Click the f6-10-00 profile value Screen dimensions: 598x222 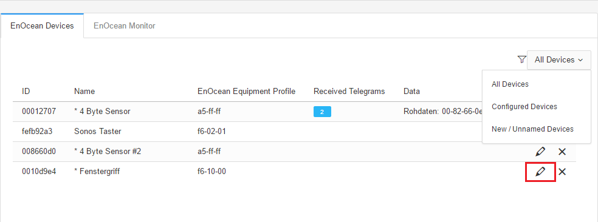click(211, 172)
